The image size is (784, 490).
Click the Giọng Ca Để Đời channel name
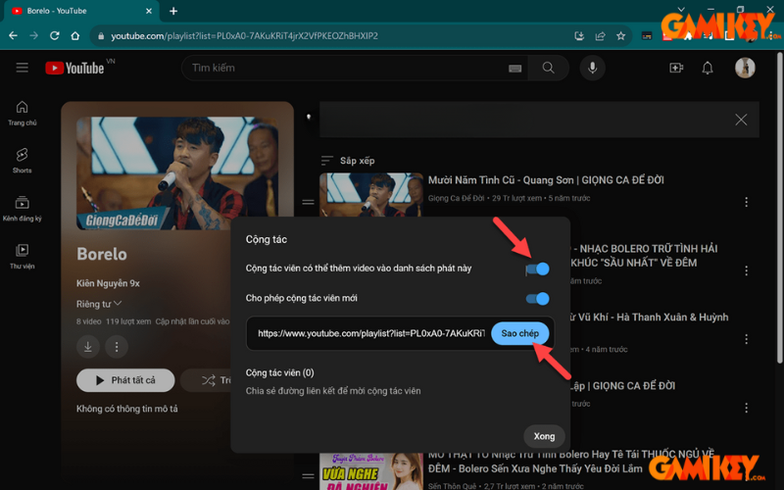[x=456, y=199]
